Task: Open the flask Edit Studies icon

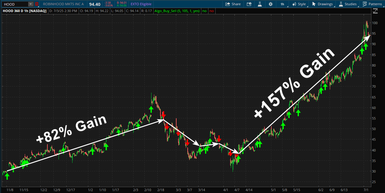Action: 260,4
